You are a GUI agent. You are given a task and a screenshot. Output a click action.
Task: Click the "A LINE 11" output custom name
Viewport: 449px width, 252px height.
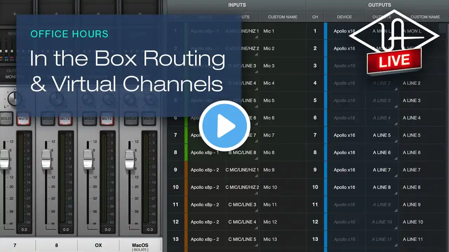pos(413,239)
